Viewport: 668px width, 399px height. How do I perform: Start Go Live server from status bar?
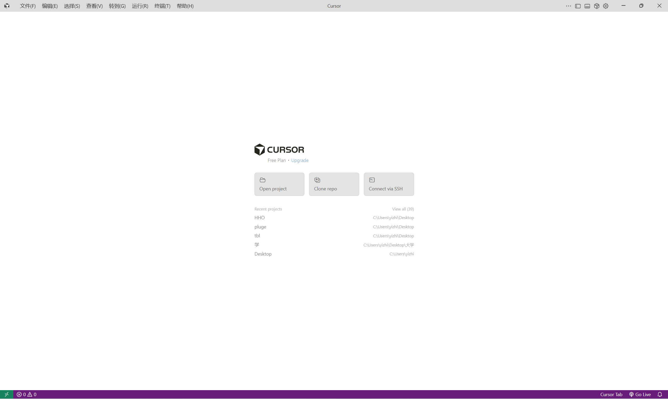pos(640,394)
